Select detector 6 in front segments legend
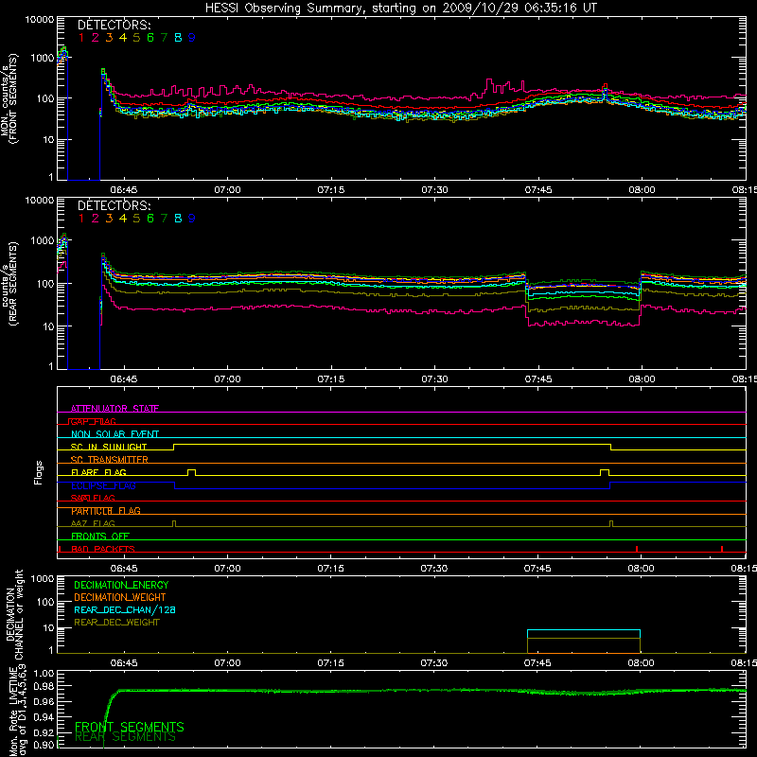757x757 pixels. [150, 38]
